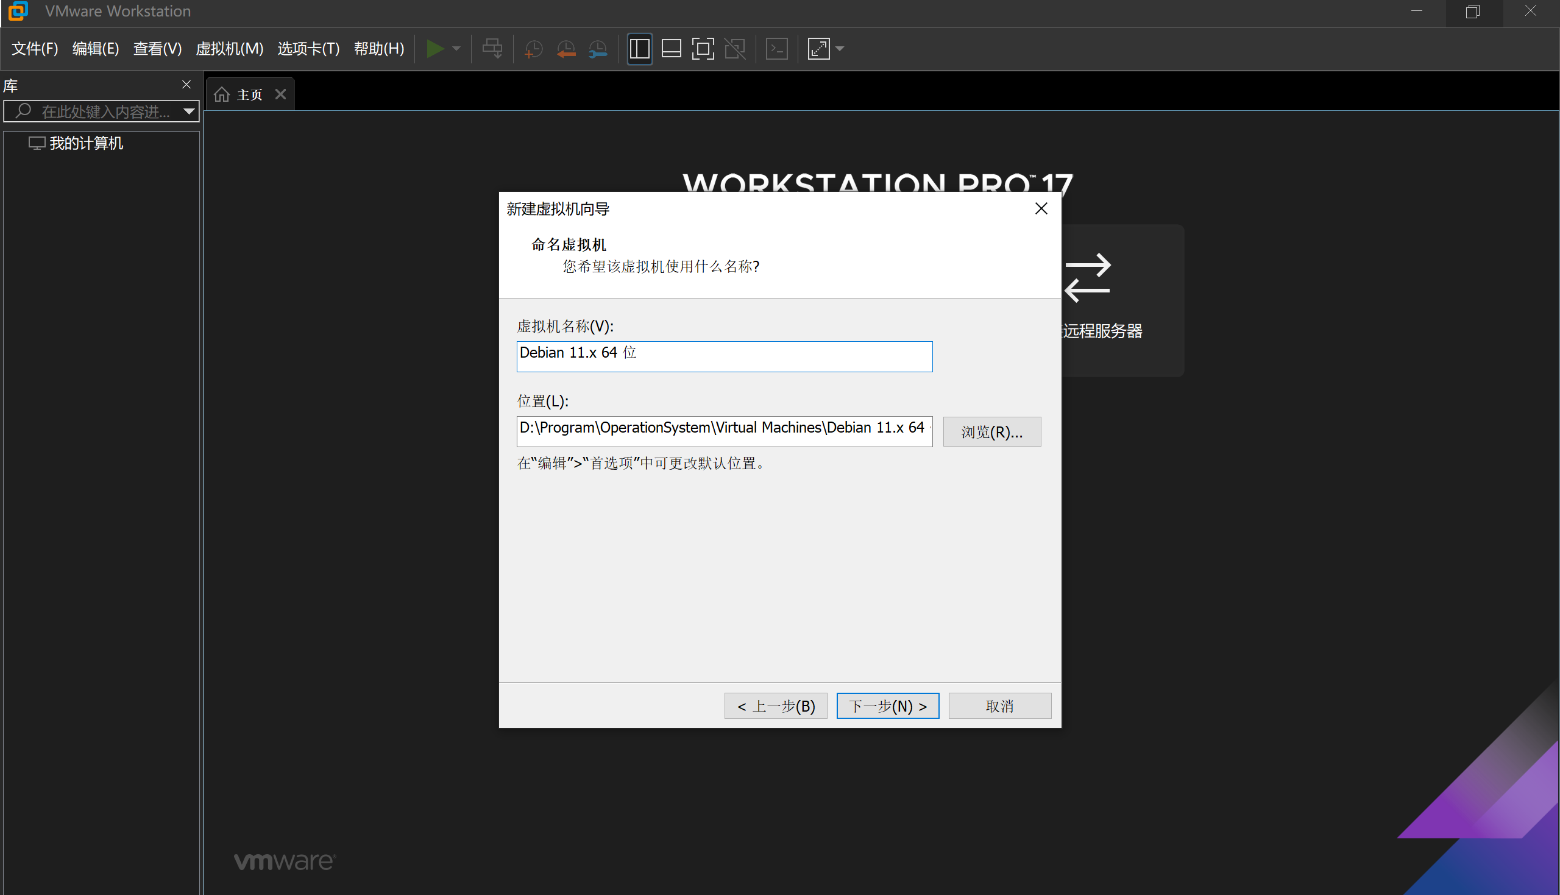Click the VMware Workstation app logo icon

[x=18, y=11]
